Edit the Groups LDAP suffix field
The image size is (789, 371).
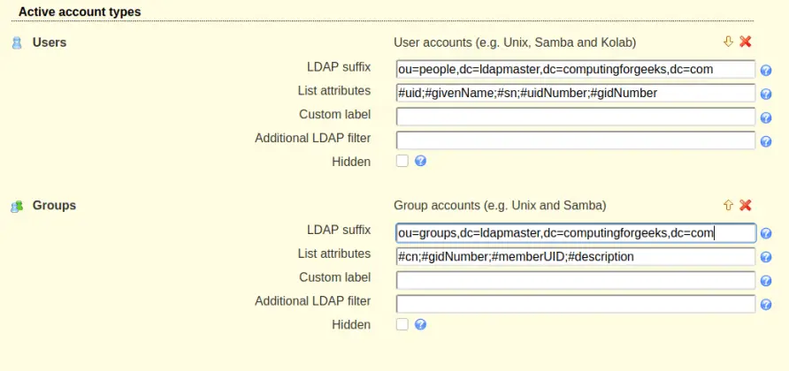pos(576,232)
